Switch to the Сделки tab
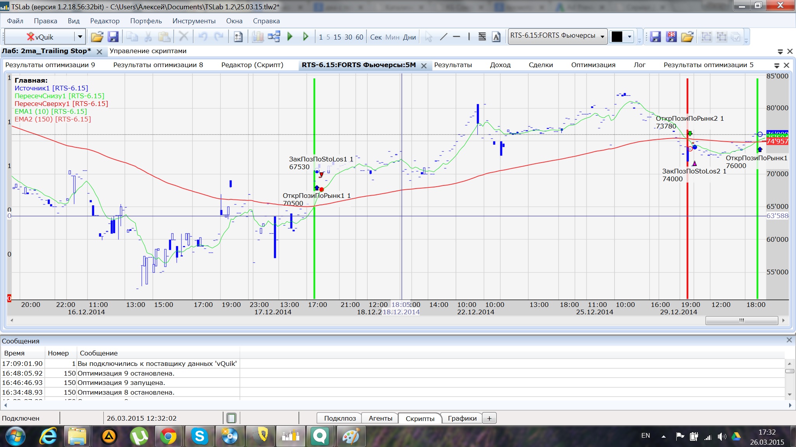Screen dimensions: 796x447 pos(540,65)
